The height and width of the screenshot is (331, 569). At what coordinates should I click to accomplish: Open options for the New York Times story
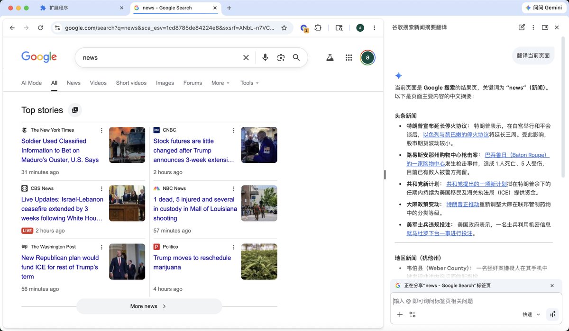(101, 130)
